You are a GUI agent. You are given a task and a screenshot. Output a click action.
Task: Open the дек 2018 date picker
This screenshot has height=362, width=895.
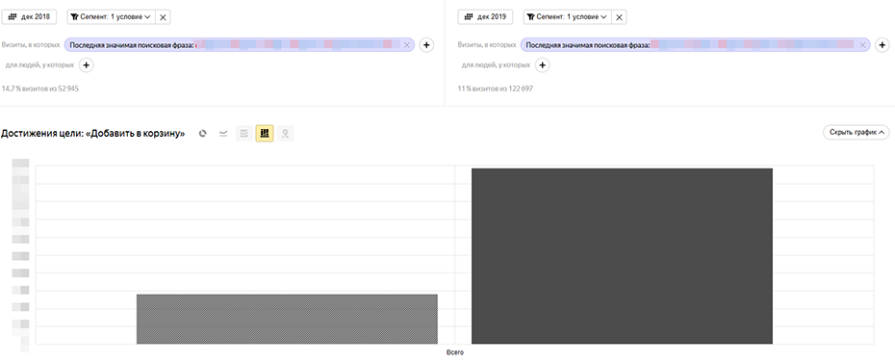29,17
